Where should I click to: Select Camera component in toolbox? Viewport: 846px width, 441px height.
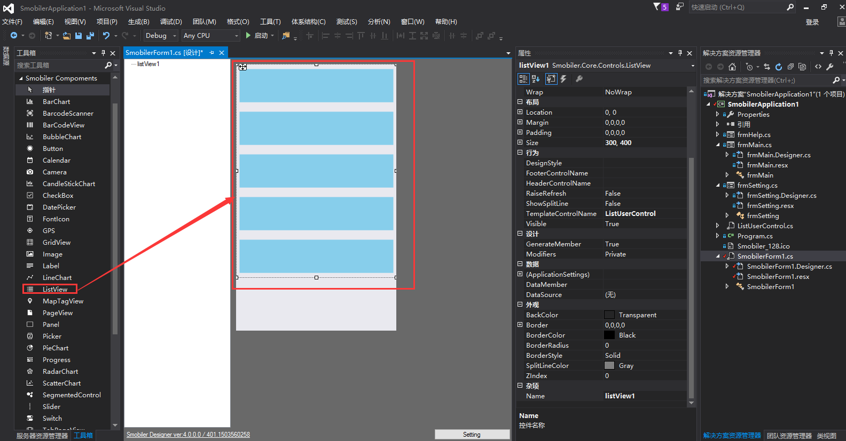pos(54,172)
